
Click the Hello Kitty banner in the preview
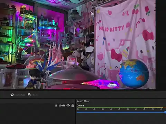[125, 44]
